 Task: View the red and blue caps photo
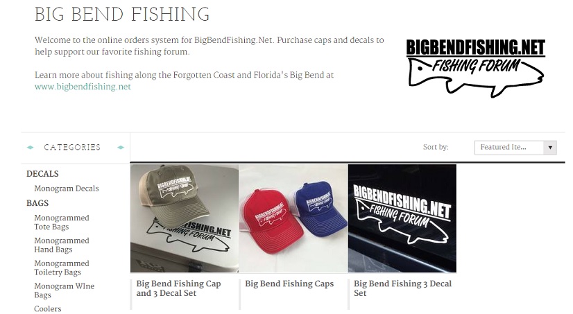[x=293, y=218]
